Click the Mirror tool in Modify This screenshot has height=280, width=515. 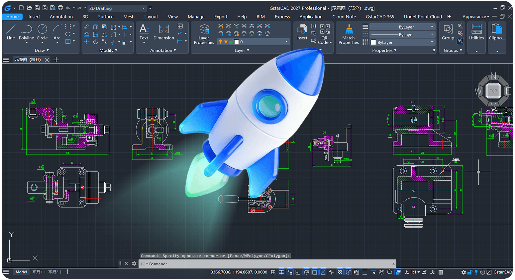pyautogui.click(x=104, y=34)
